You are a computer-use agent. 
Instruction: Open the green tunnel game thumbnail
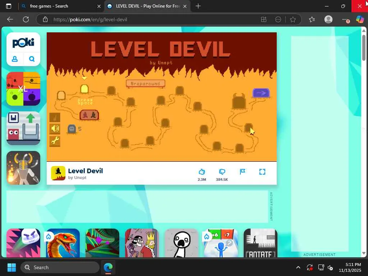point(102,243)
